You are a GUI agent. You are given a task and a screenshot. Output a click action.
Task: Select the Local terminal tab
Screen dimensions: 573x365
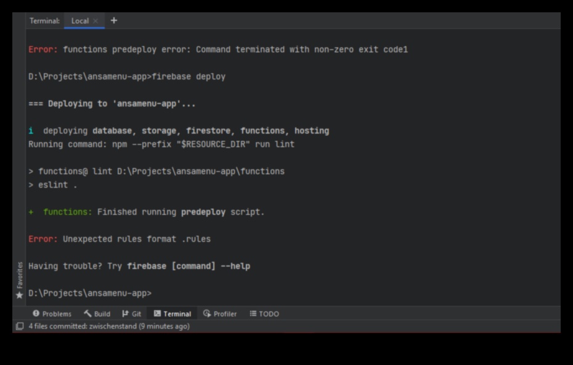[x=80, y=21]
